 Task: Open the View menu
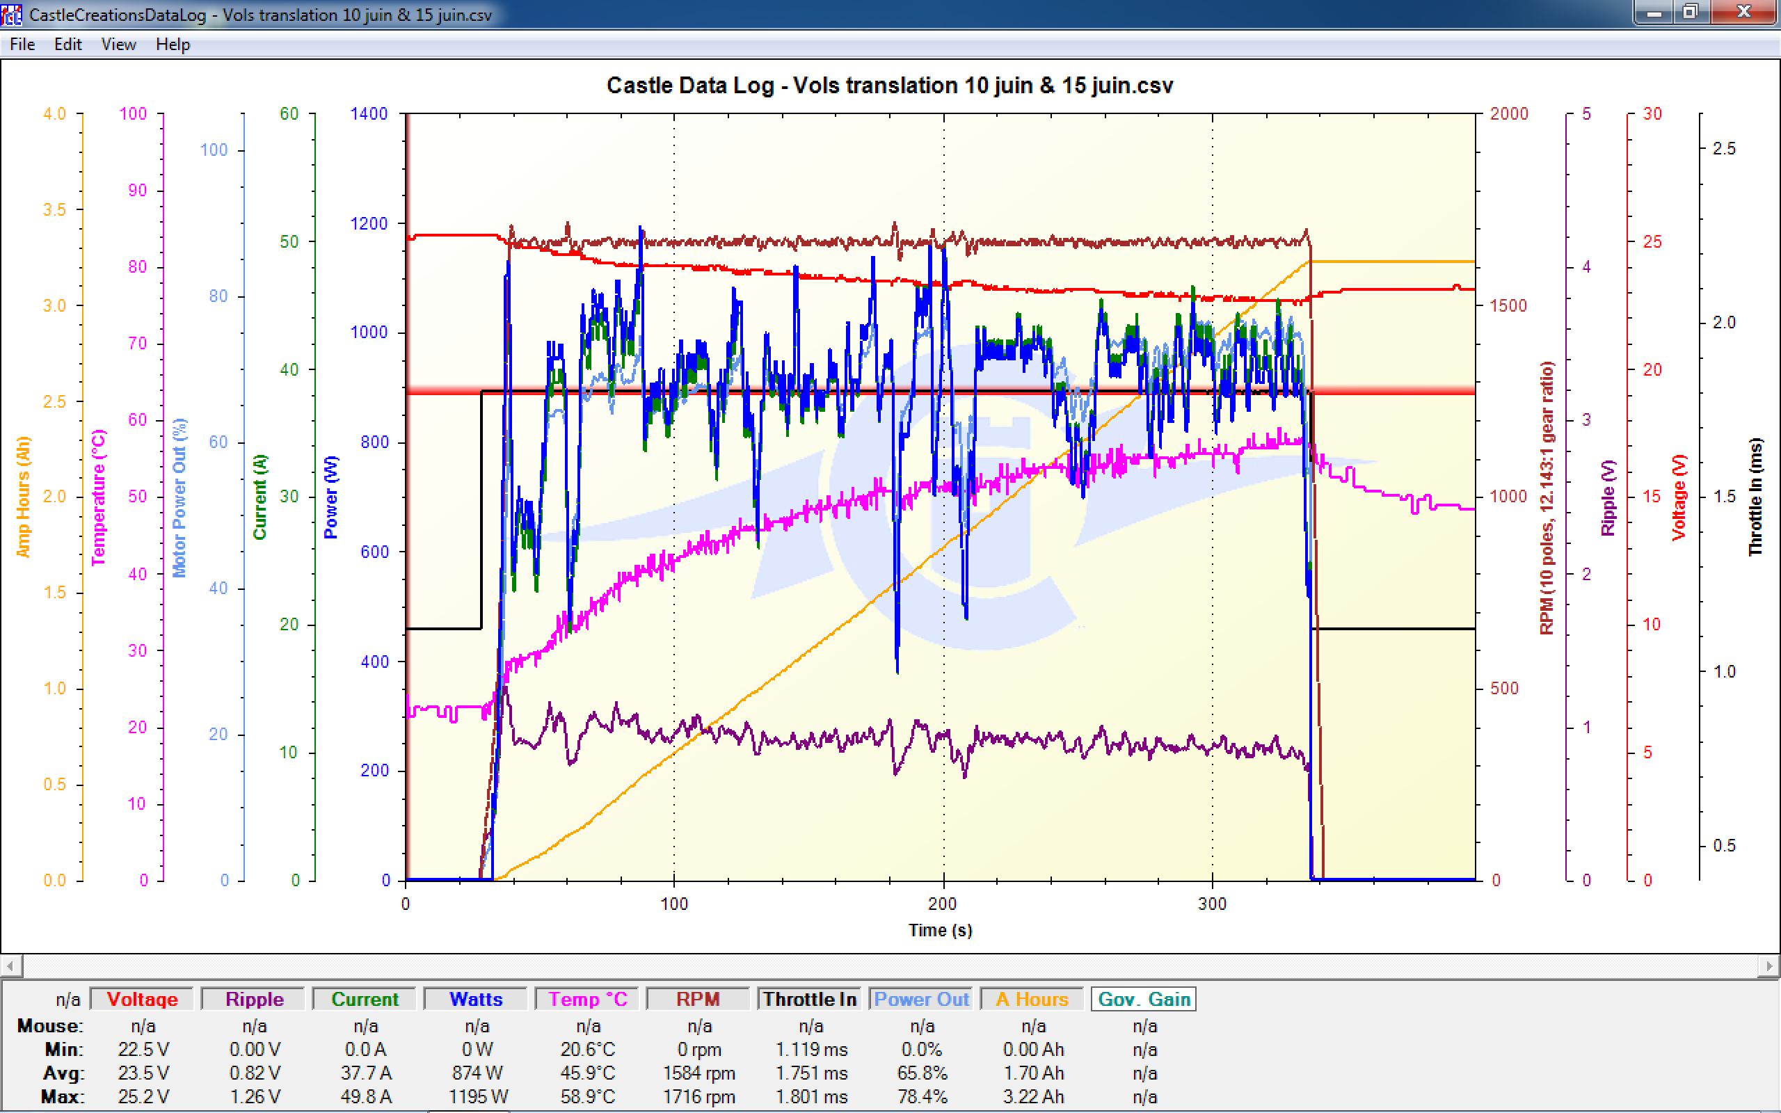[118, 44]
